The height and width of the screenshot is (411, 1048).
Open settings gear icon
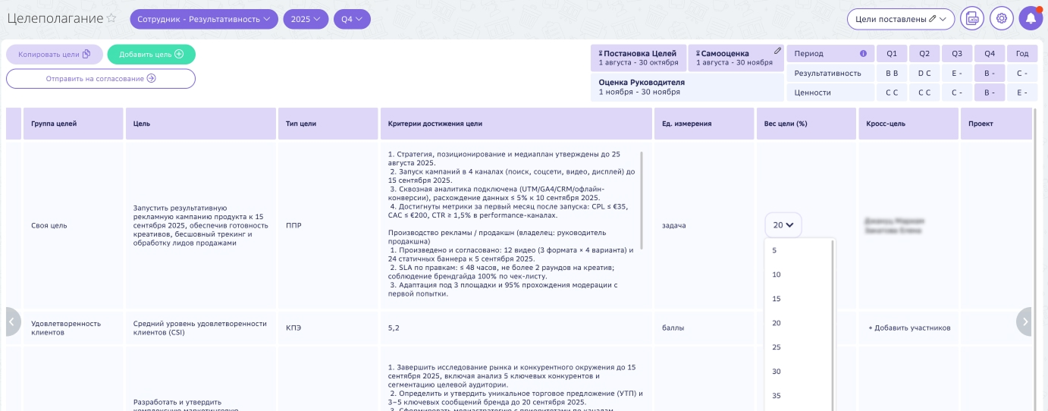point(1002,19)
